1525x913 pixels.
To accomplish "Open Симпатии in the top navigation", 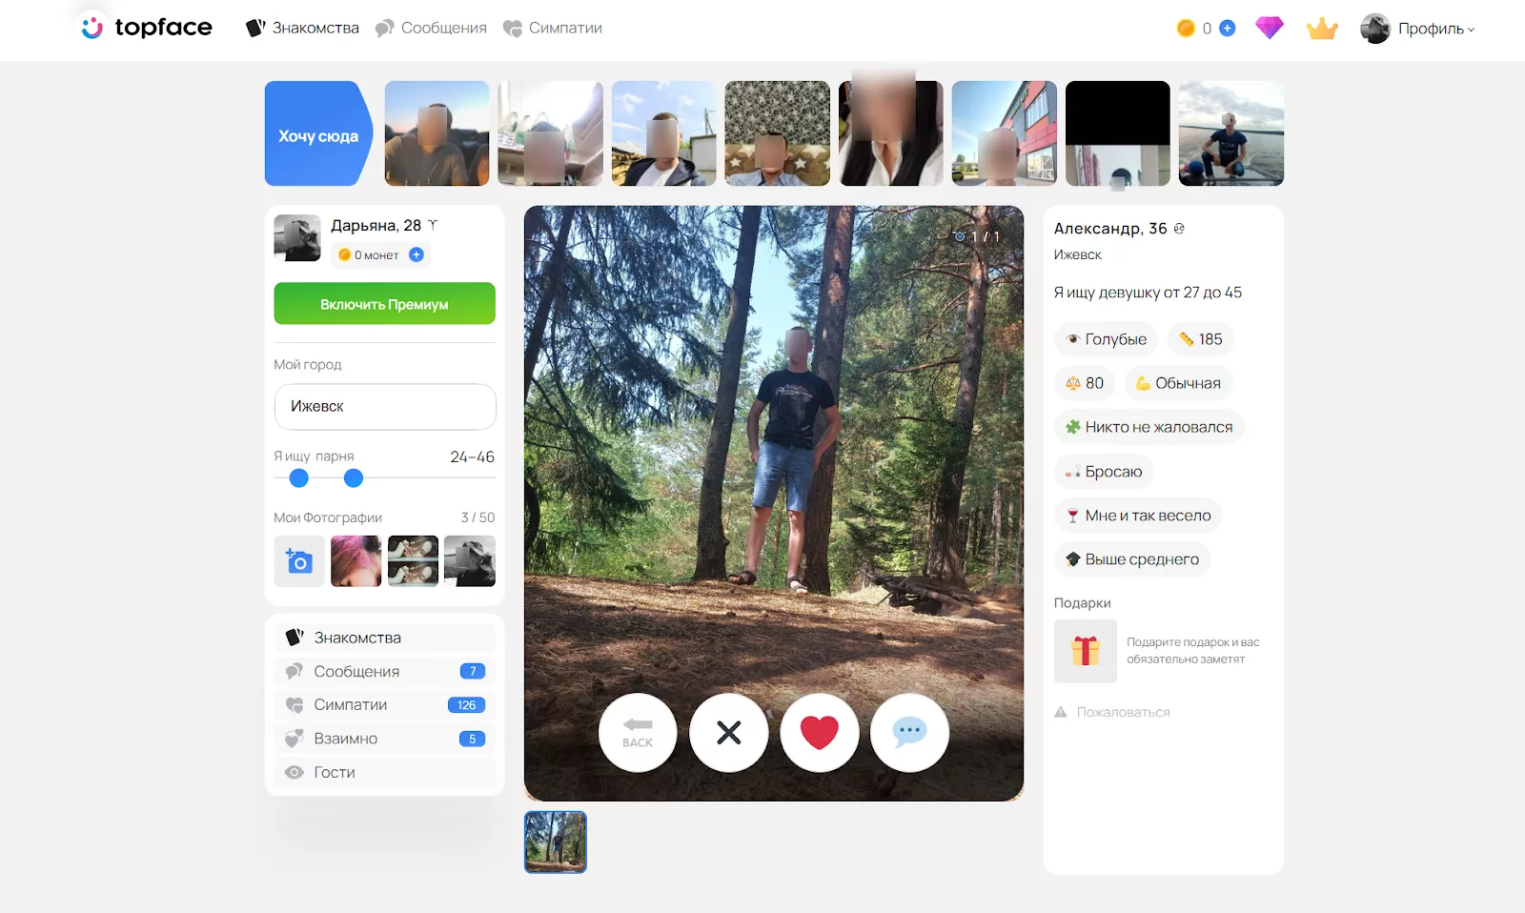I will 553,29.
